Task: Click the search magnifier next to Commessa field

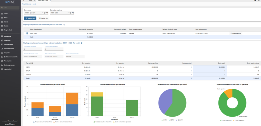Action: [47, 13]
